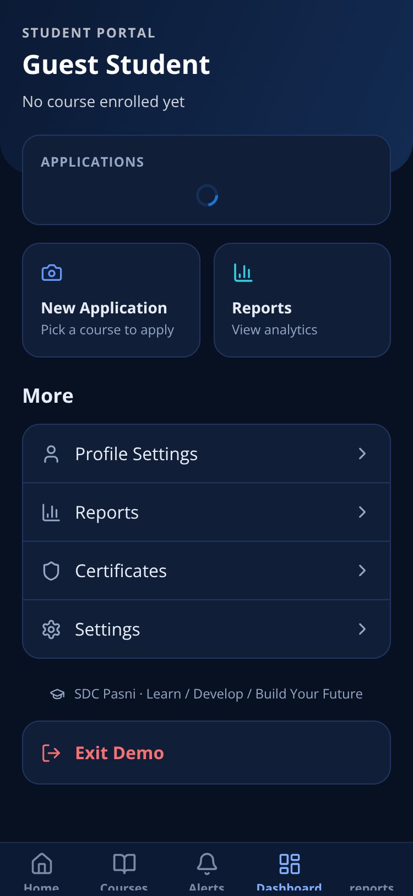Click the gear icon beside Settings

tap(51, 630)
